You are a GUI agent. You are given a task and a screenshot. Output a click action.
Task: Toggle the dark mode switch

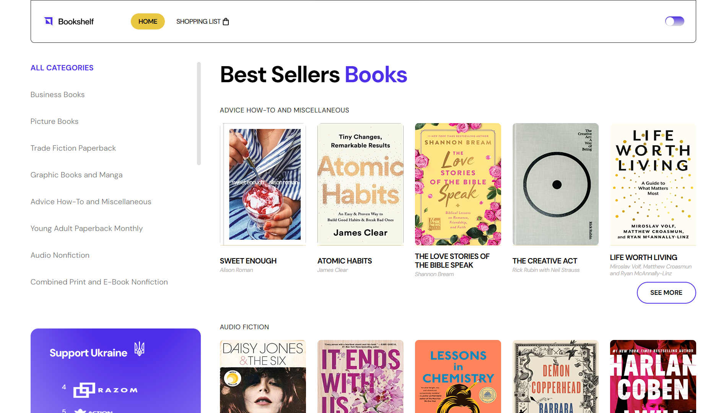674,21
